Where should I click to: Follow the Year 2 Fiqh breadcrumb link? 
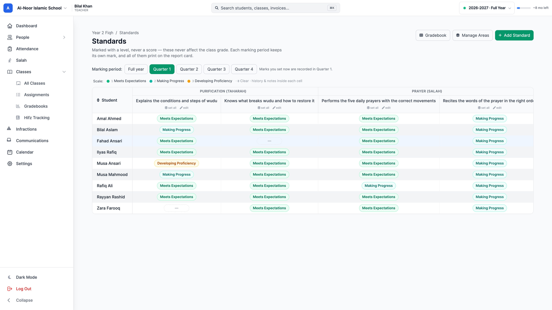coord(102,33)
